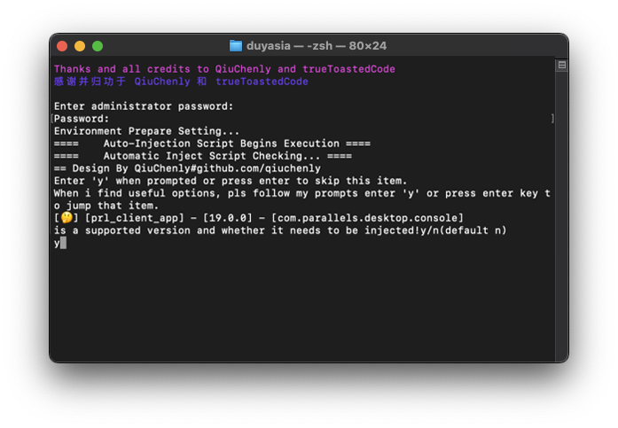Click the left bracket mark before Password
This screenshot has width=618, height=428.
[52, 119]
